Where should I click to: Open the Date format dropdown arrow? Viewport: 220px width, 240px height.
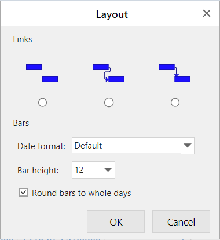(x=188, y=146)
